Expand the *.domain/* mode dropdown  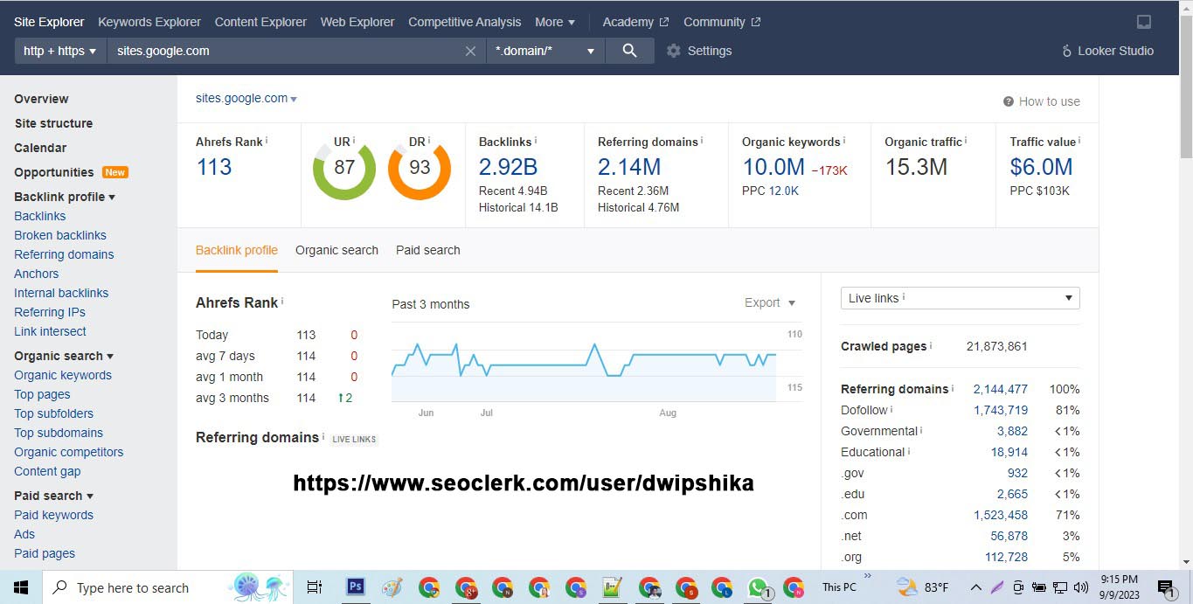pos(544,51)
